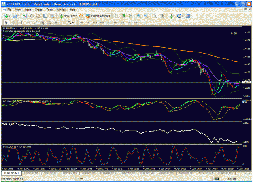253x182 pixels.
Task: Switch to the USDCAD,M1 chart tab
Action: (128, 174)
